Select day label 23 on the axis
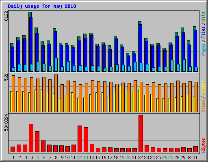 [146, 158]
